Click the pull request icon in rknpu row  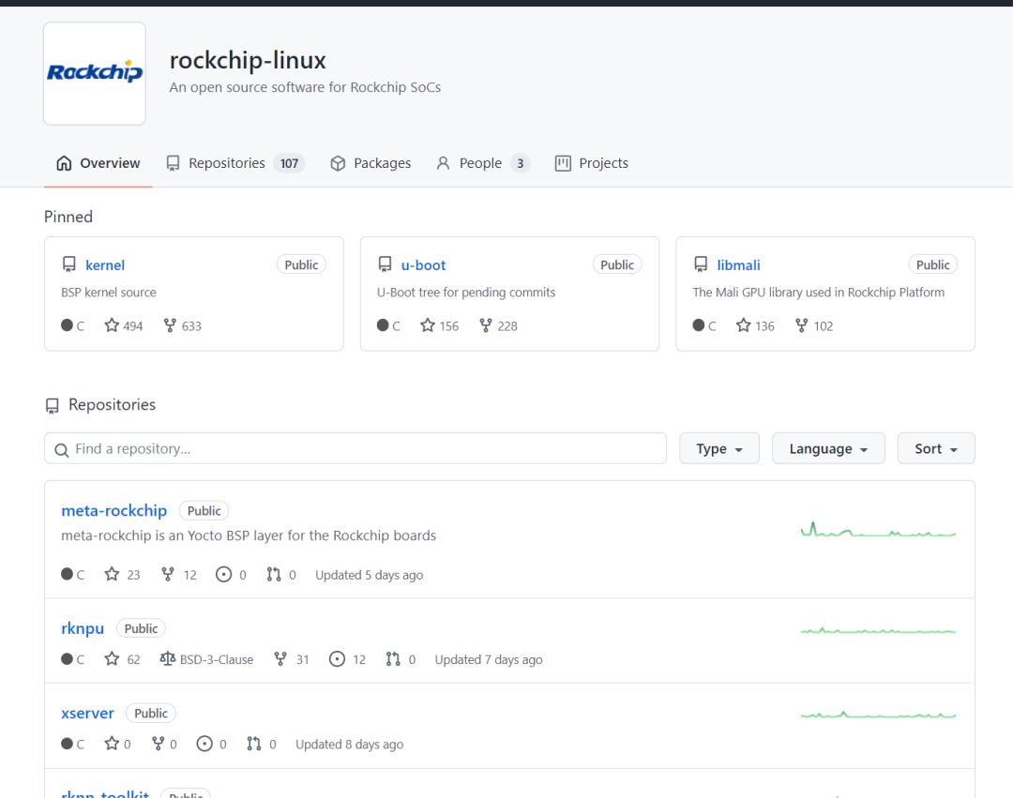pos(393,659)
